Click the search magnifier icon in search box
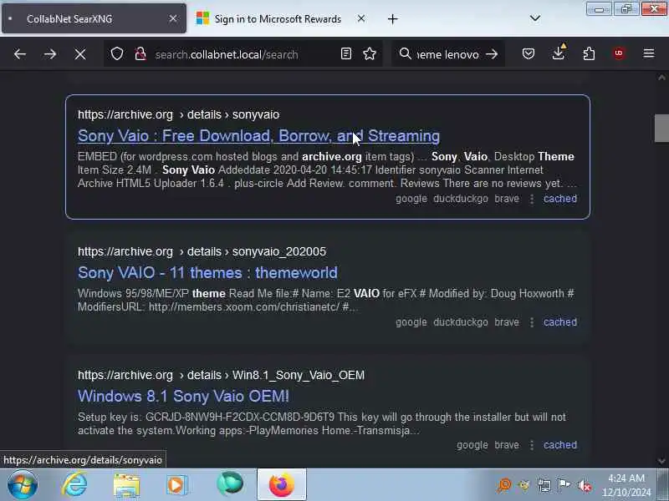 [405, 53]
